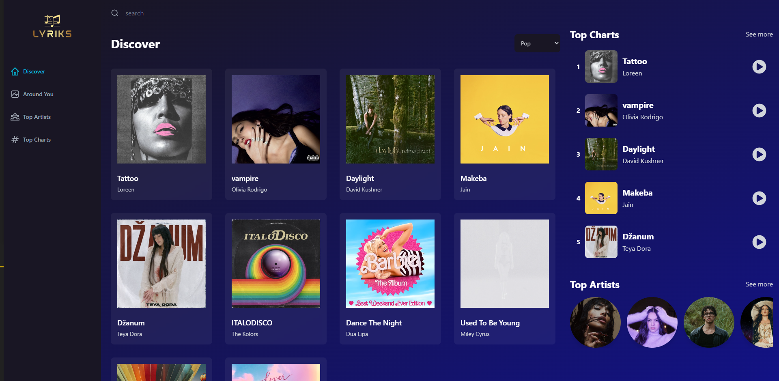Select the first Top Artists avatar
The height and width of the screenshot is (381, 779).
click(595, 323)
